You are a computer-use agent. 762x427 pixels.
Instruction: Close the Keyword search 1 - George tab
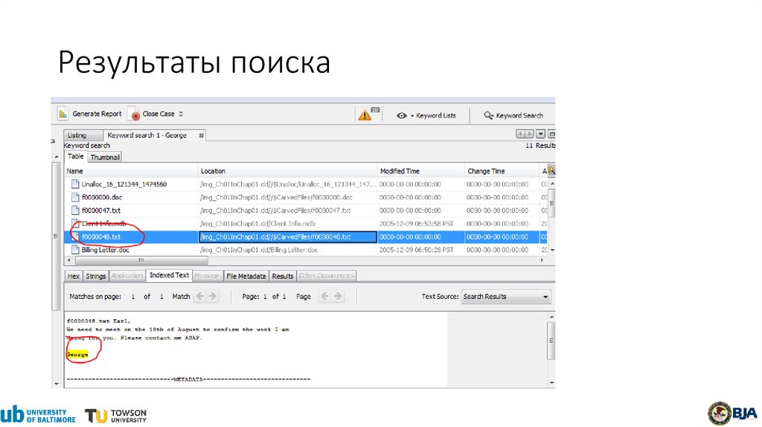pyautogui.click(x=201, y=135)
